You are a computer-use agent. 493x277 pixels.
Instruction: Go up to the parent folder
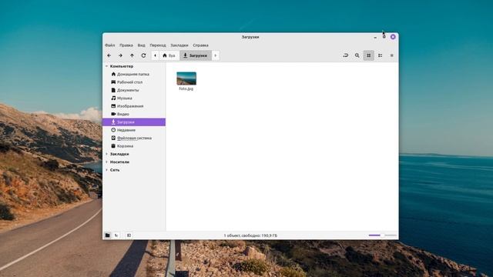click(132, 55)
